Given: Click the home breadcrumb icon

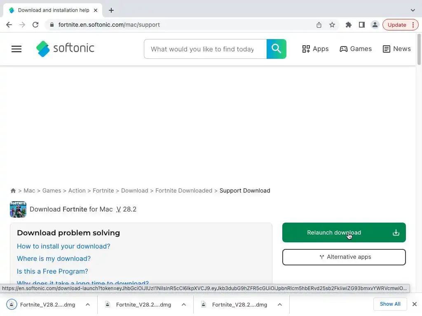Looking at the screenshot, I should (13, 191).
